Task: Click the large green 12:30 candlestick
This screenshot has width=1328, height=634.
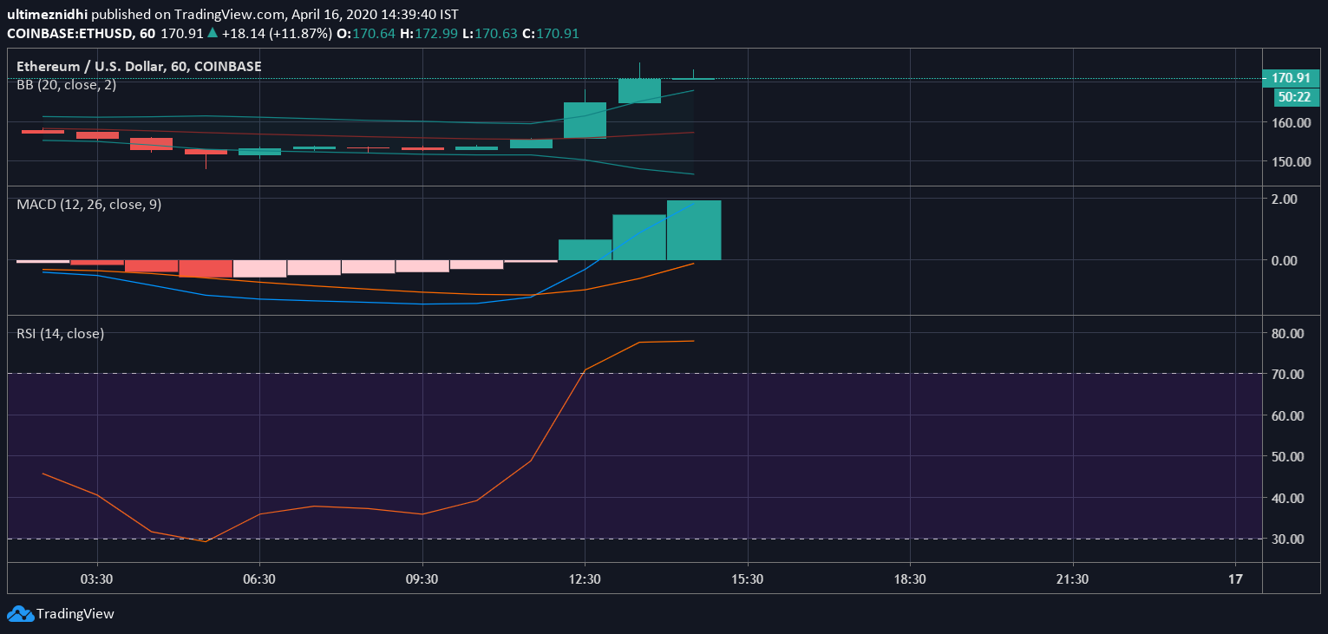Action: coord(585,120)
